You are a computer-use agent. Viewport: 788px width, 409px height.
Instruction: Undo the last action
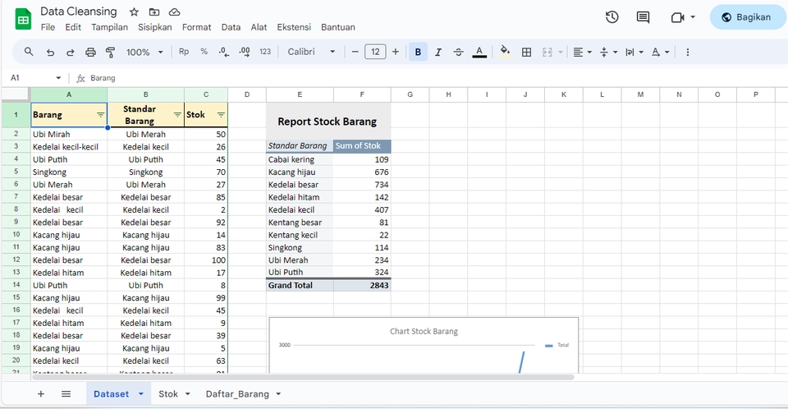(x=50, y=53)
